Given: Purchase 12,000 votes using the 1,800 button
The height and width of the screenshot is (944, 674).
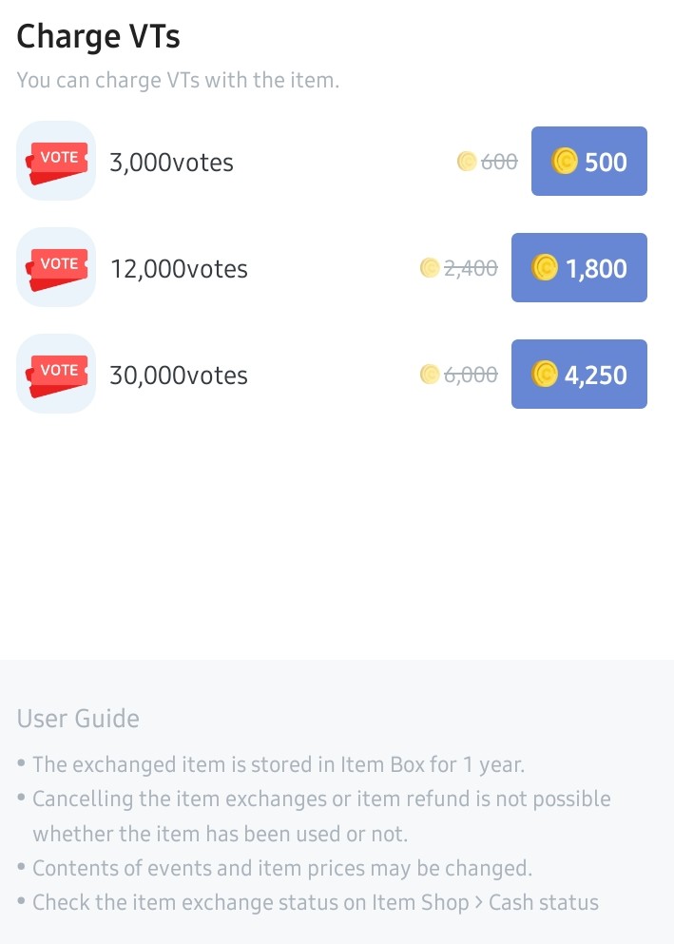Looking at the screenshot, I should tap(579, 268).
